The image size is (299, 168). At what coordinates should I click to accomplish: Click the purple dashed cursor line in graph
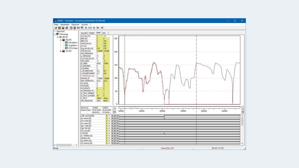click(196, 70)
